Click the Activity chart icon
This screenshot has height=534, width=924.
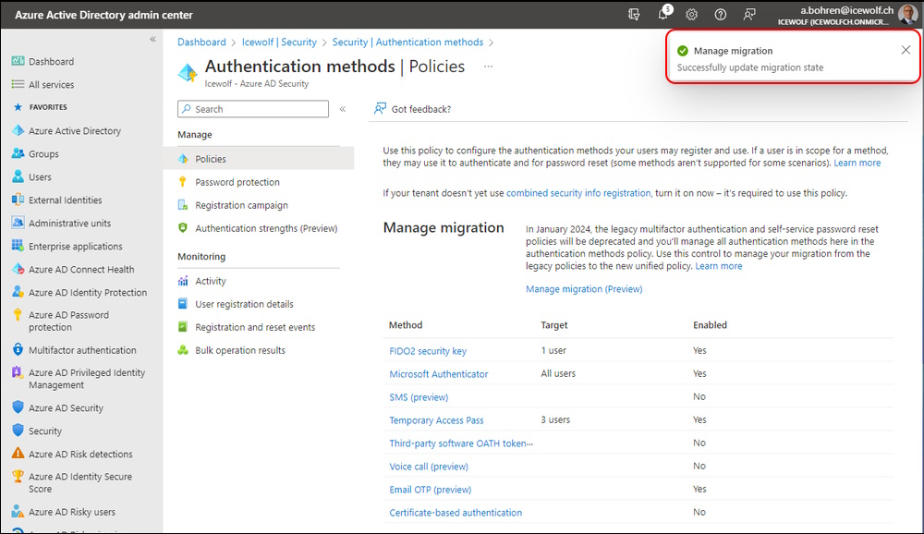tap(183, 281)
